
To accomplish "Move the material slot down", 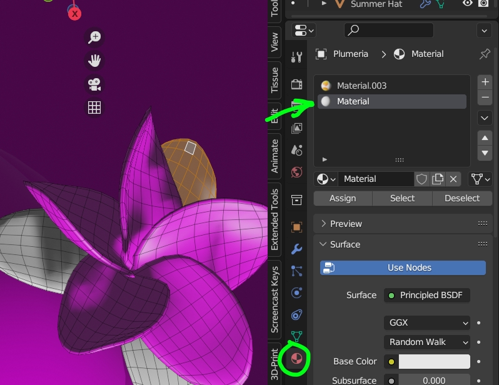I will click(x=485, y=153).
